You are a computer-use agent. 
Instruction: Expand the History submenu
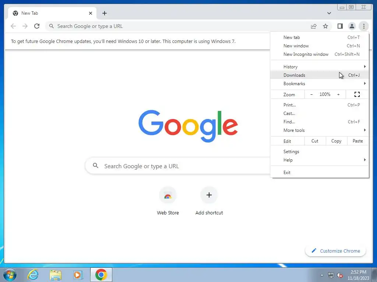tap(320, 67)
